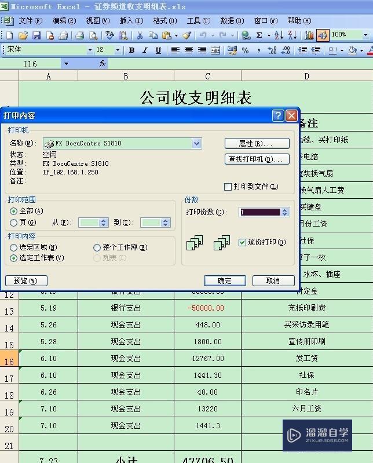This screenshot has width=373, height=463.
Task: Click the Open file icon
Action: coord(23,36)
